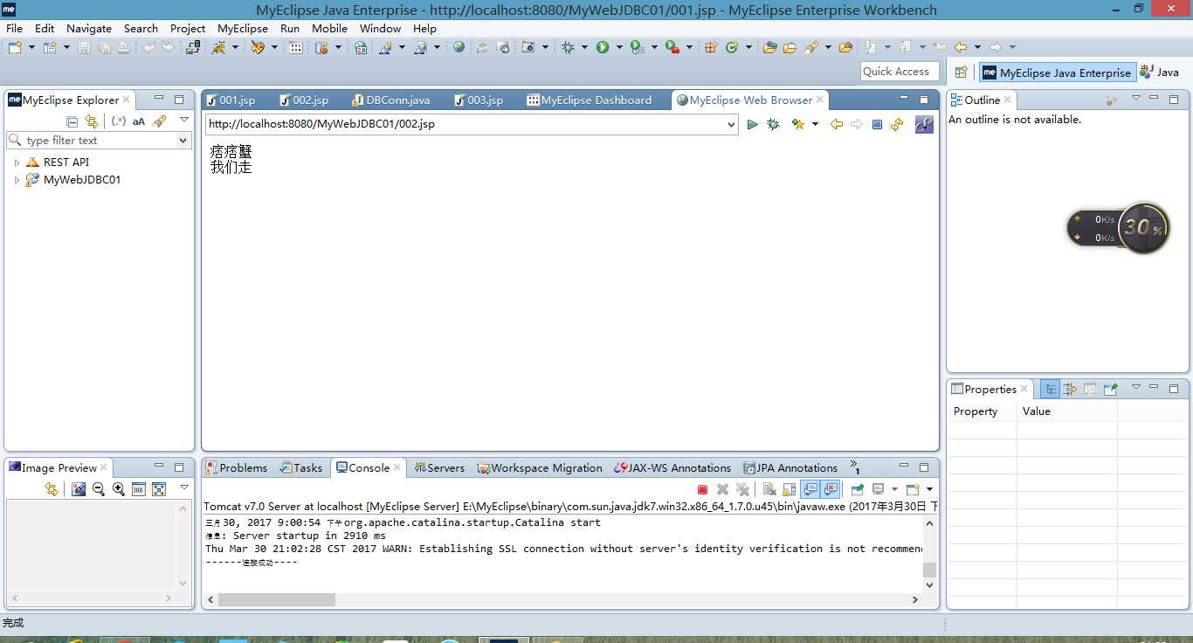Click the browser Stop loading icon
The height and width of the screenshot is (643, 1193).
878,125
